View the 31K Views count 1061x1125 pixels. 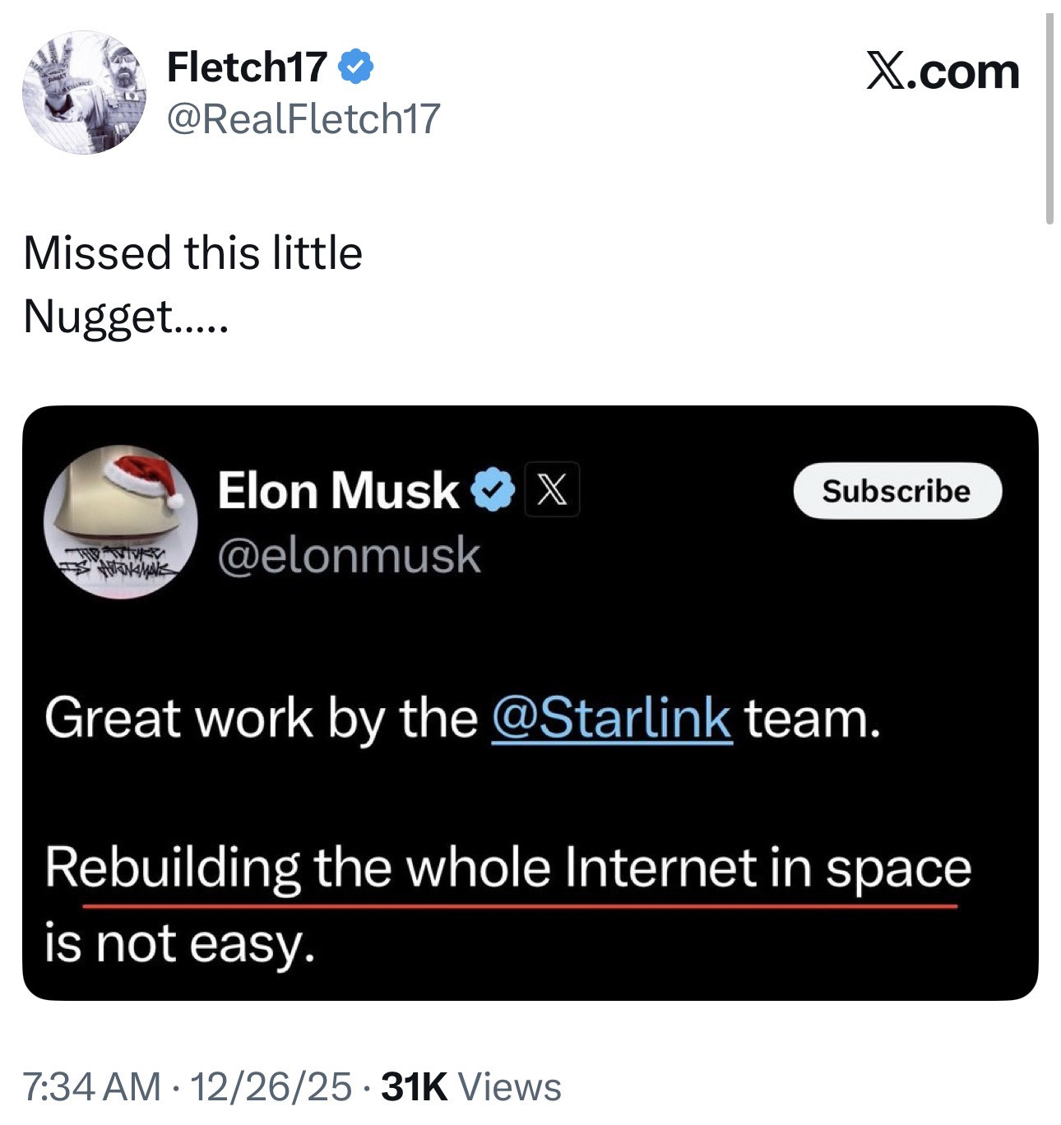tap(471, 1086)
